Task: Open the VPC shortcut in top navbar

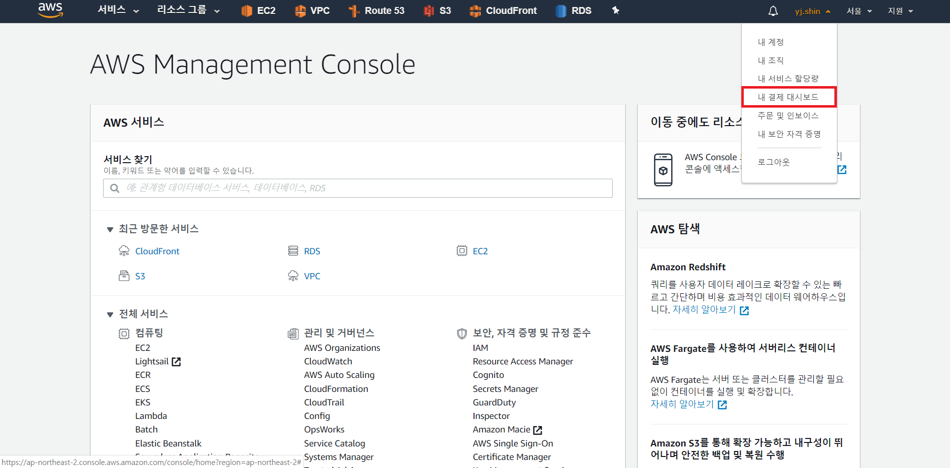Action: pyautogui.click(x=312, y=11)
